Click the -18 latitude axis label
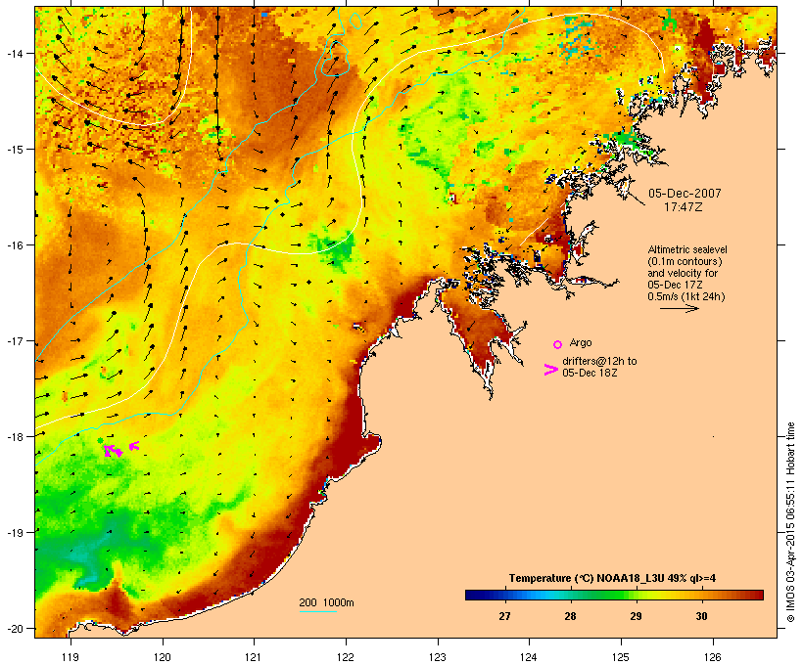This screenshot has width=803, height=665. pyautogui.click(x=14, y=437)
